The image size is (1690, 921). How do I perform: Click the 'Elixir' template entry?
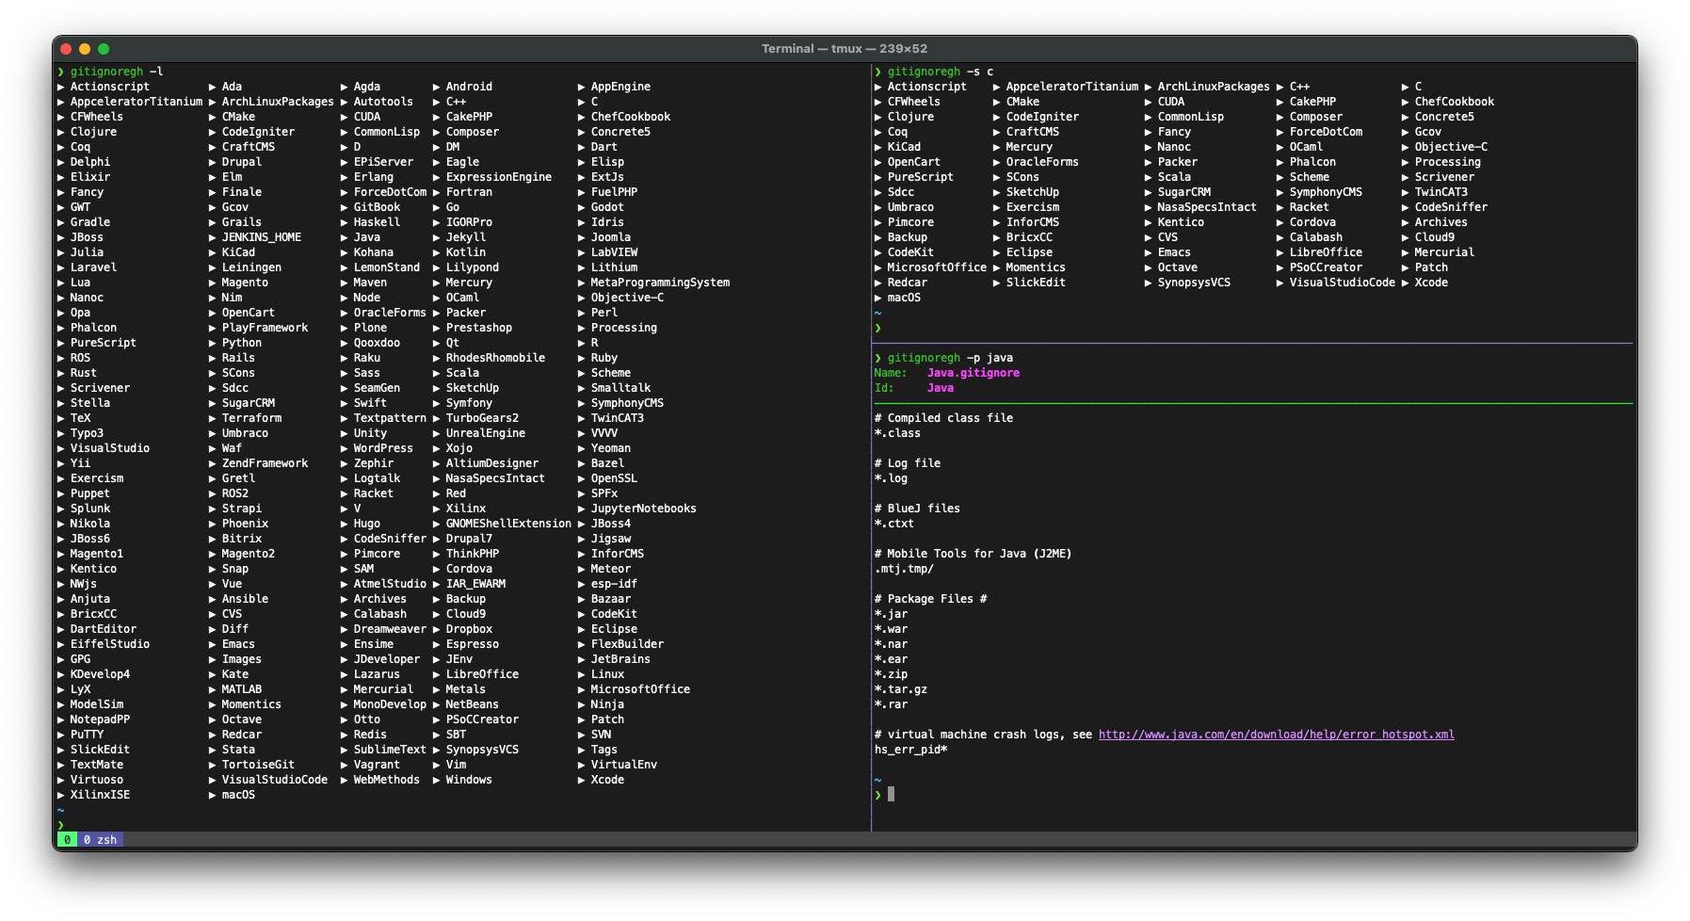pos(90,177)
